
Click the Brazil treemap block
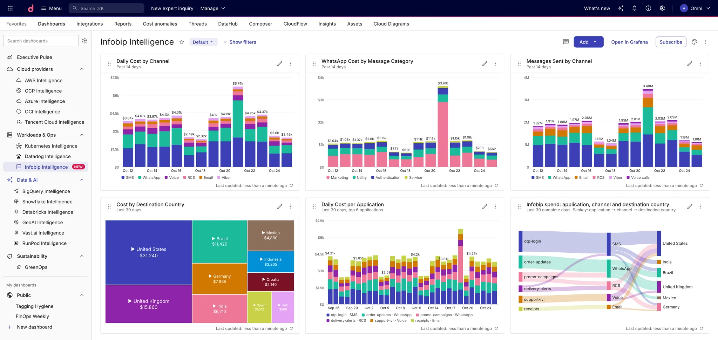[220, 242]
